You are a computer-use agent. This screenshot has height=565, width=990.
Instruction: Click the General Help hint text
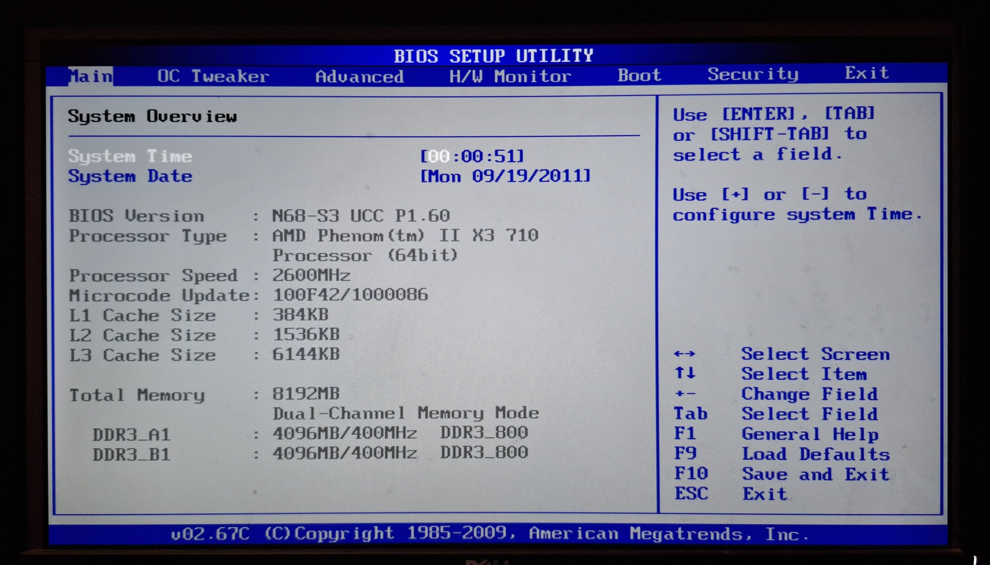click(810, 434)
